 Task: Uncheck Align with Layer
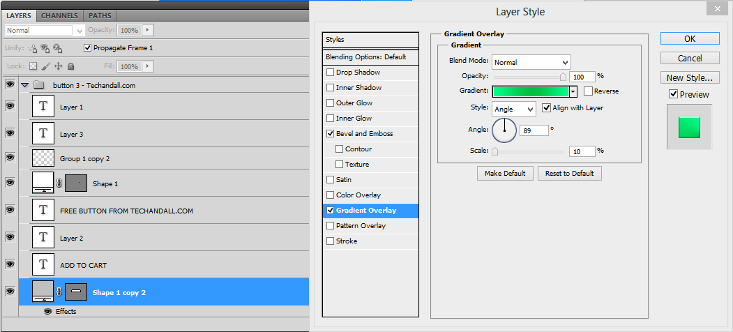tap(546, 108)
